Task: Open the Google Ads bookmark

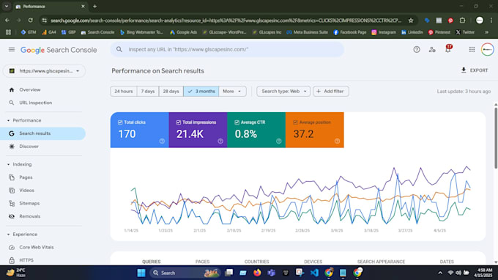Action: tap(183, 32)
